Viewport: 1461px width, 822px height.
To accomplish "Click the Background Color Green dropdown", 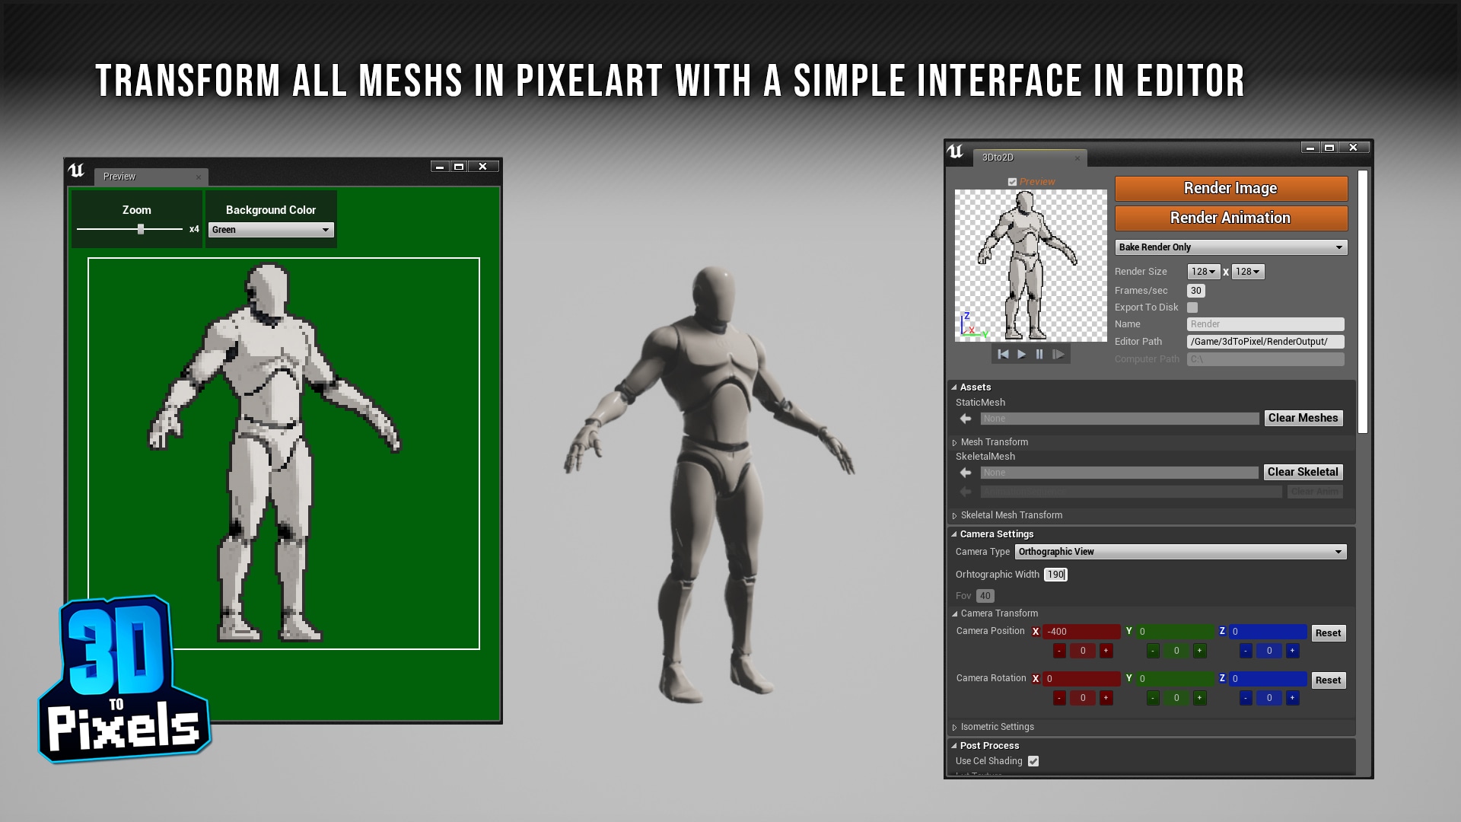I will coord(270,229).
